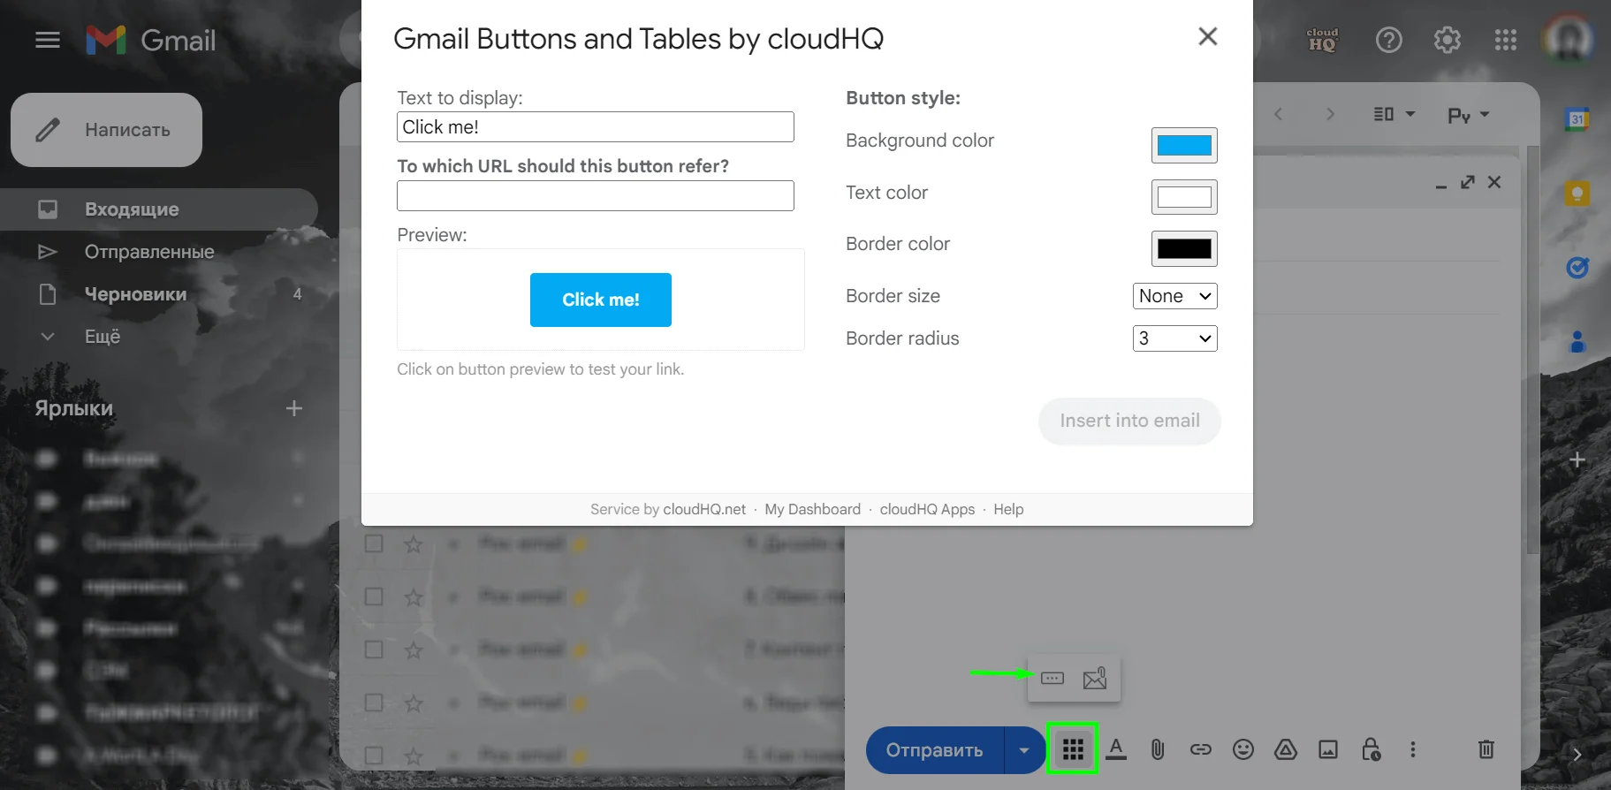This screenshot has height=790, width=1611.
Task: Click the insert photo icon
Action: [1328, 749]
